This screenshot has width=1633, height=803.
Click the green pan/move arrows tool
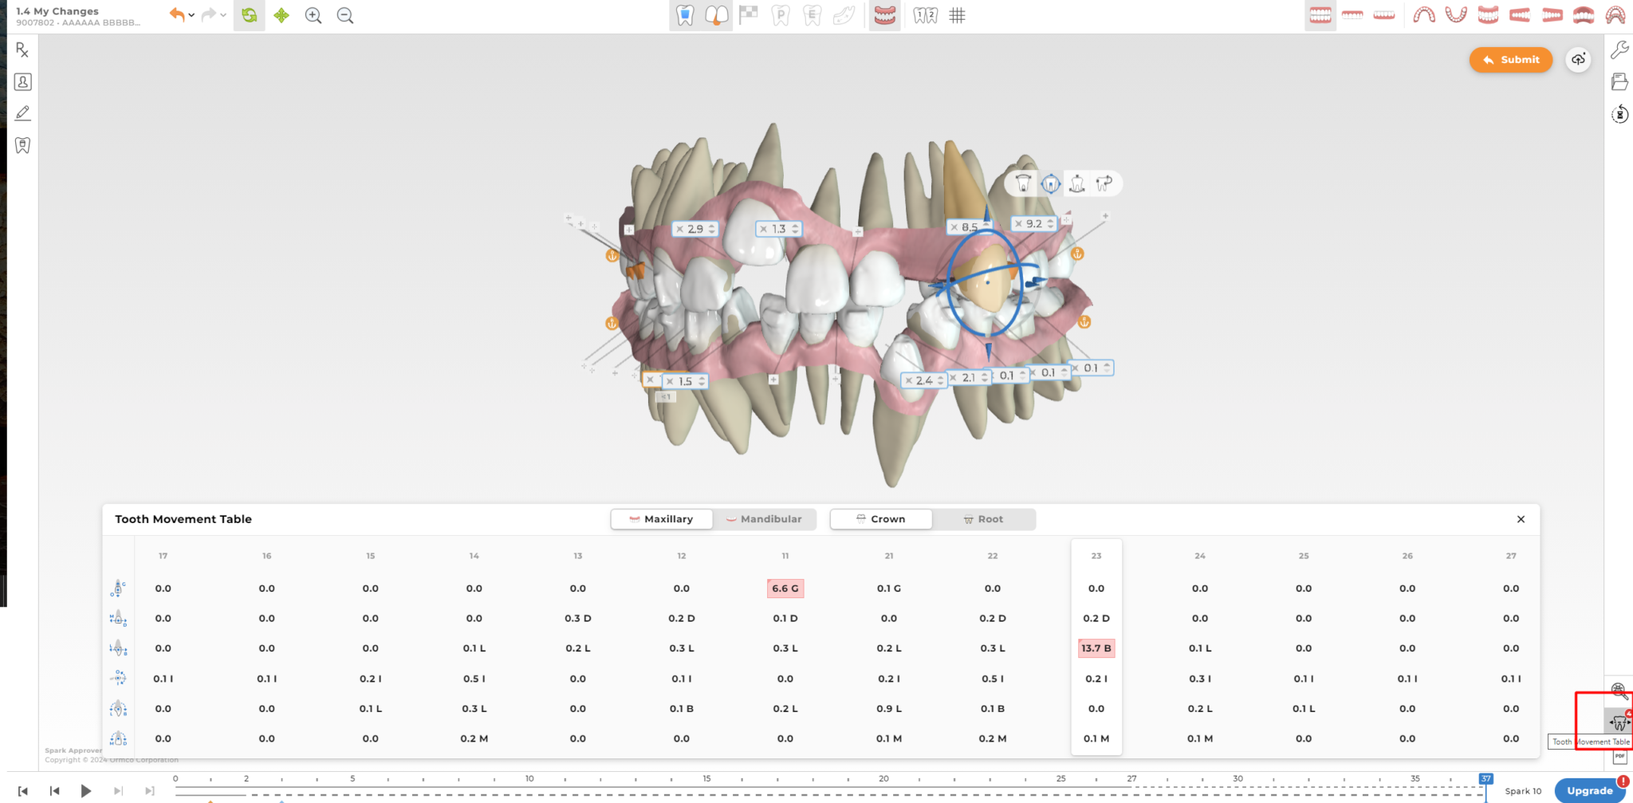coord(281,16)
